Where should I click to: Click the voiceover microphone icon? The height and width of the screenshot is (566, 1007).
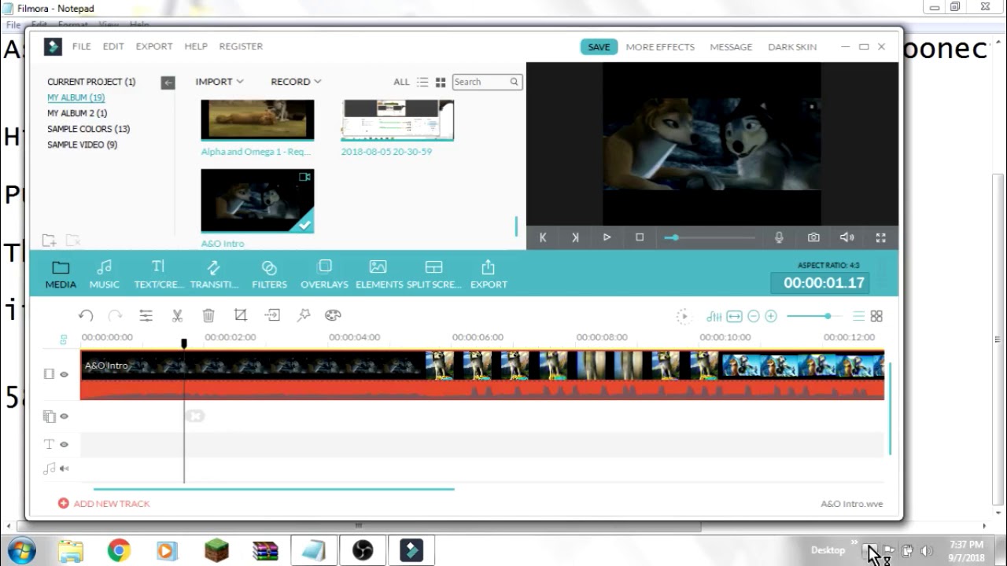click(x=779, y=237)
